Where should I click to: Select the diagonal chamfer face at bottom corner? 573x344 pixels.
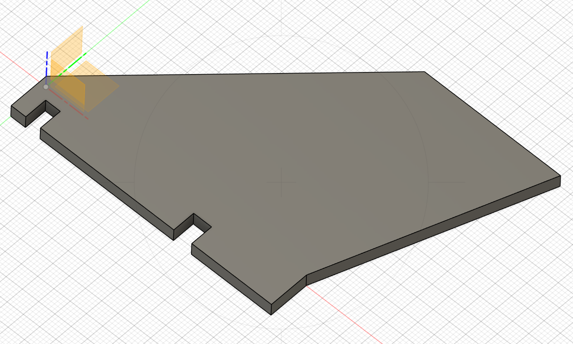click(289, 295)
